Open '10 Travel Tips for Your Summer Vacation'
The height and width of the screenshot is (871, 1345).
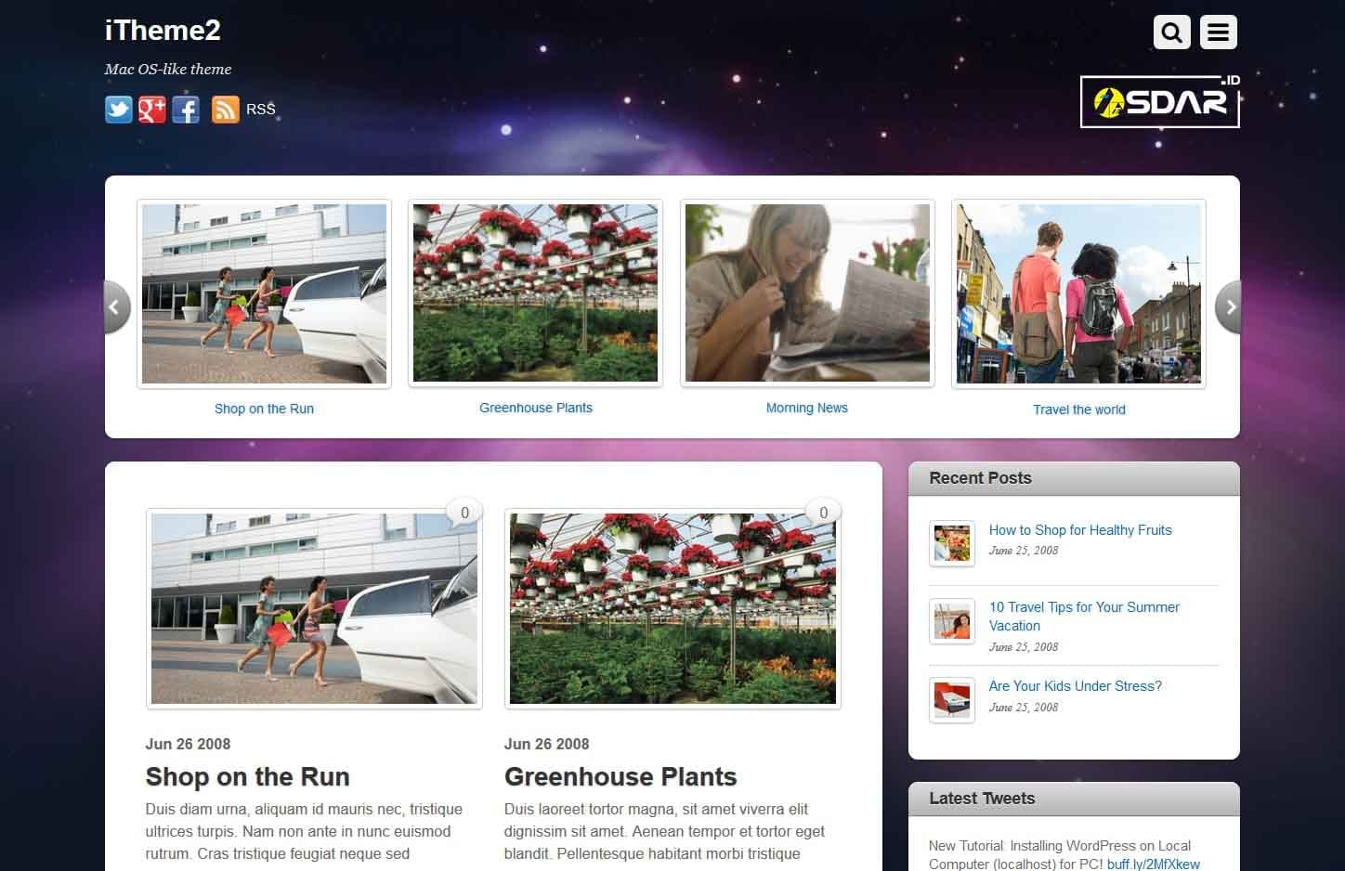1084,617
